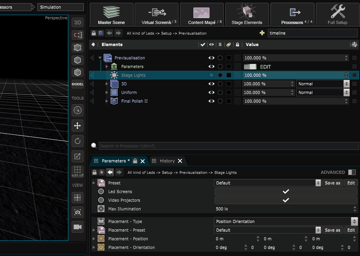Open the Stage Elements tab
360x256 pixels.
(247, 14)
